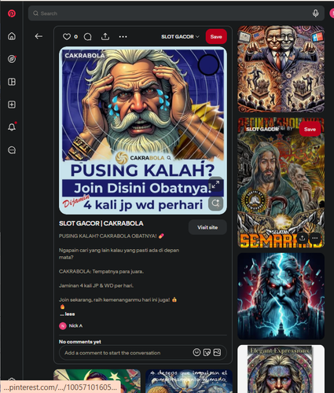This screenshot has width=334, height=393.
Task: Collapse the description with '...less'
Action: pos(68,314)
